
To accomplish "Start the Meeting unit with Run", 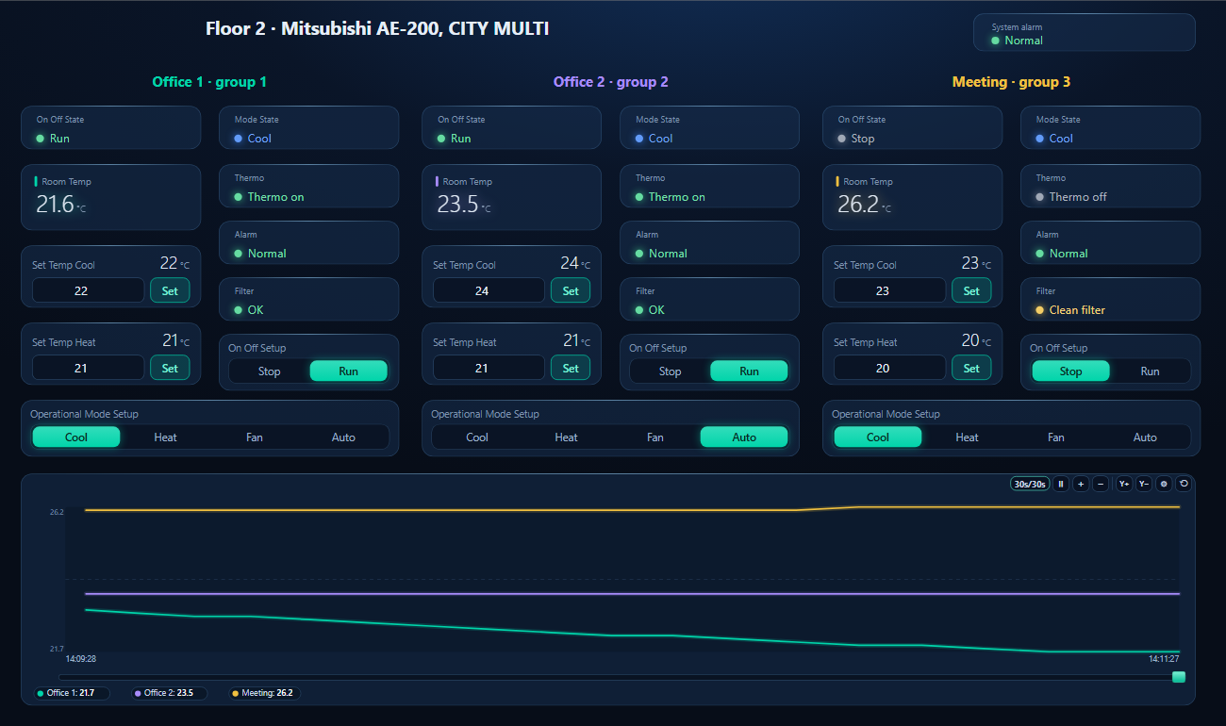I will click(1150, 371).
